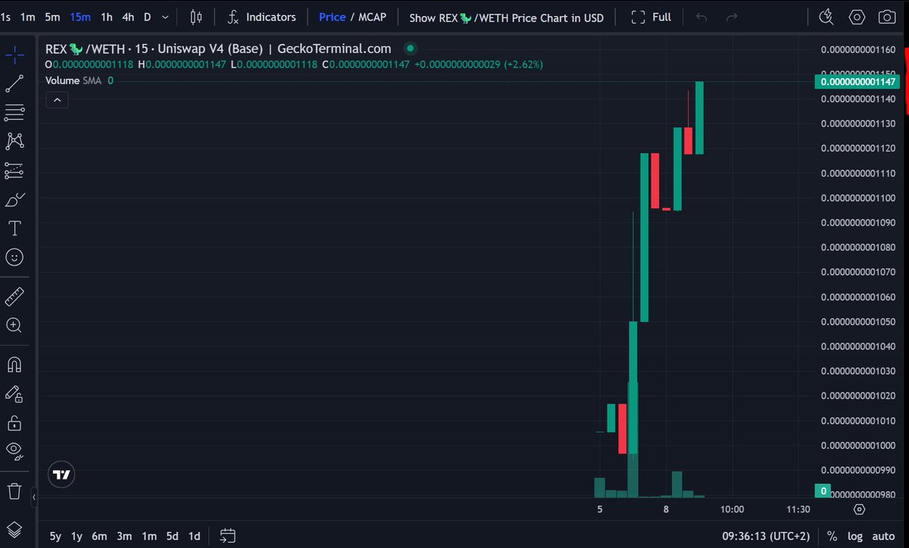Toggle the magnet snap mode
Image resolution: width=909 pixels, height=548 pixels.
[x=14, y=365]
